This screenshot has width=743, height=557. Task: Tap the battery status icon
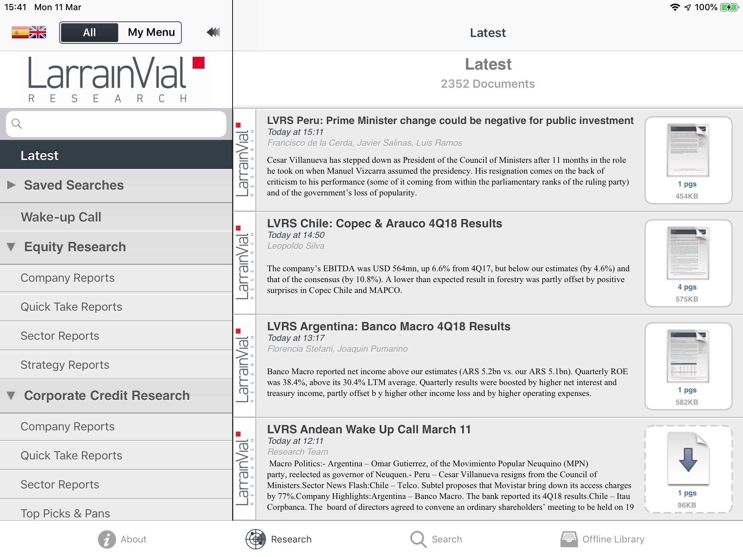(x=729, y=7)
